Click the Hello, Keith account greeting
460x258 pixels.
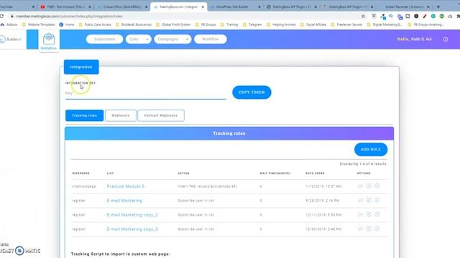[x=414, y=39]
